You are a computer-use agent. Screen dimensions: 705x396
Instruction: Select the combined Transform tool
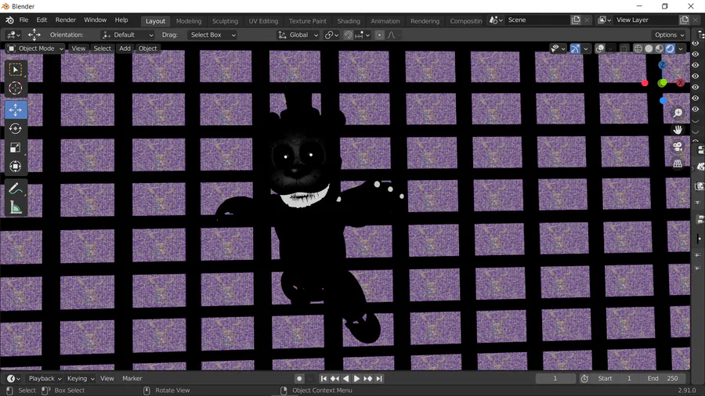16,167
